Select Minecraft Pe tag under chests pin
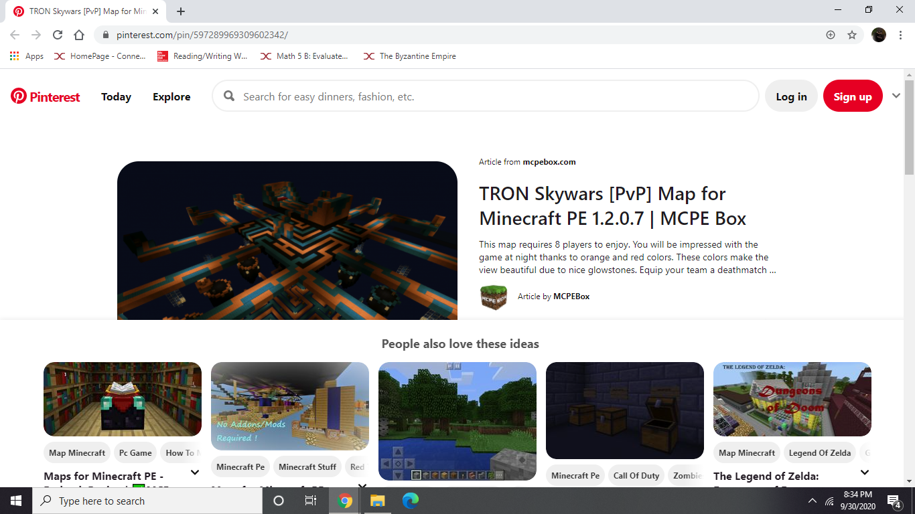 (x=575, y=476)
